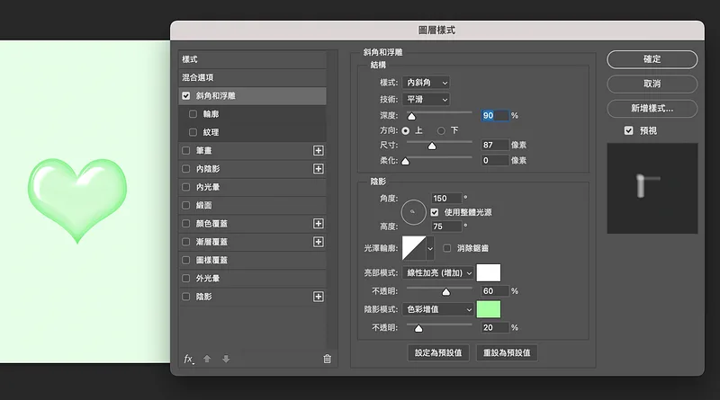
Task: Toggle the 預視 preview checkbox
Action: 628,130
